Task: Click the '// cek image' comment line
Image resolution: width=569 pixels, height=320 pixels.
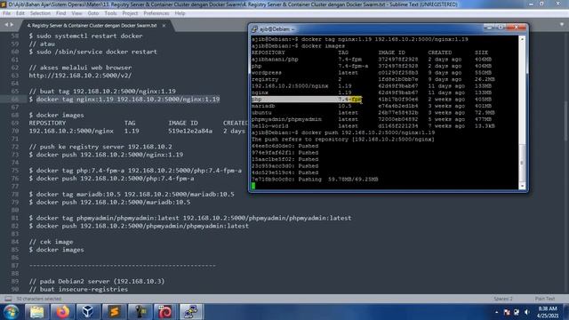Action: pyautogui.click(x=51, y=242)
